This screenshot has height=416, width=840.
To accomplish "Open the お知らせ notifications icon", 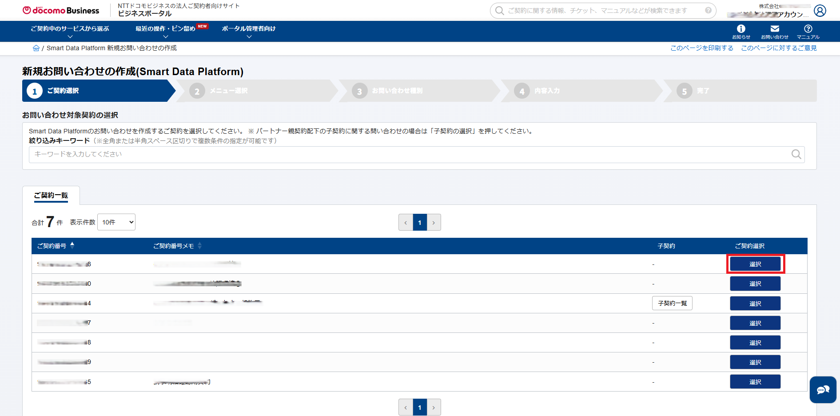I will (x=741, y=31).
